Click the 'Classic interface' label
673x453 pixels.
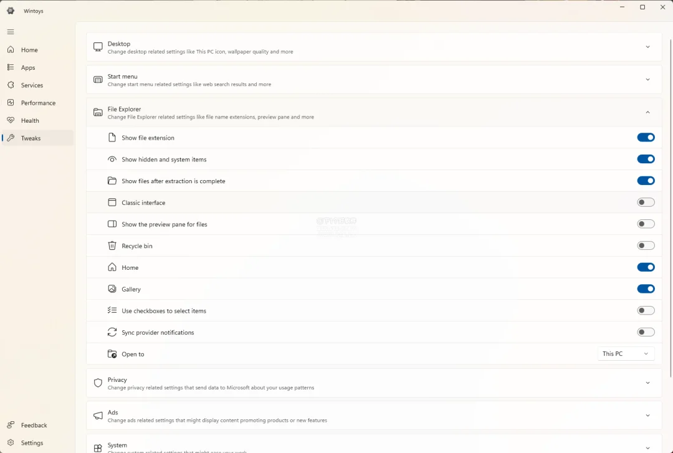coord(143,203)
